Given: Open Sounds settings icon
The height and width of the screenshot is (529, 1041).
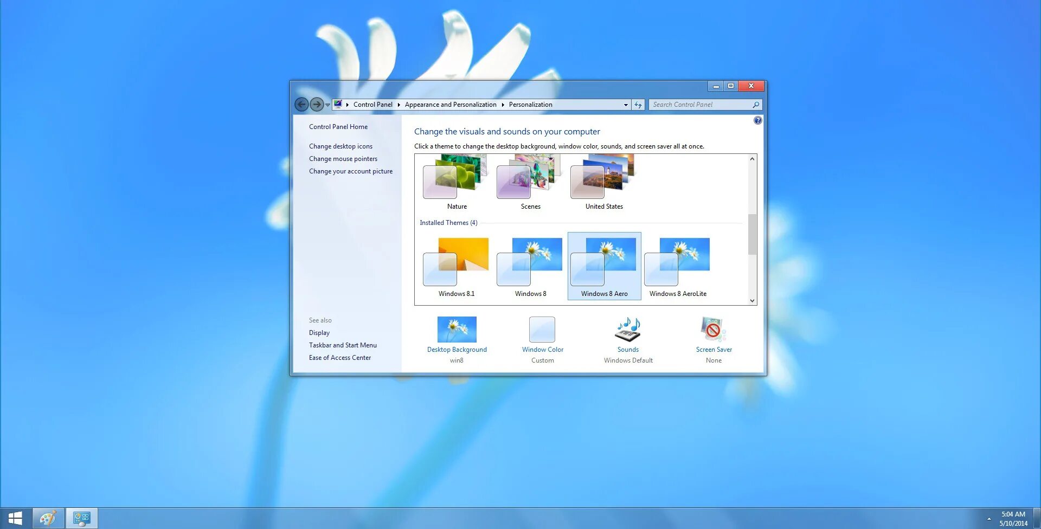Looking at the screenshot, I should [x=628, y=330].
